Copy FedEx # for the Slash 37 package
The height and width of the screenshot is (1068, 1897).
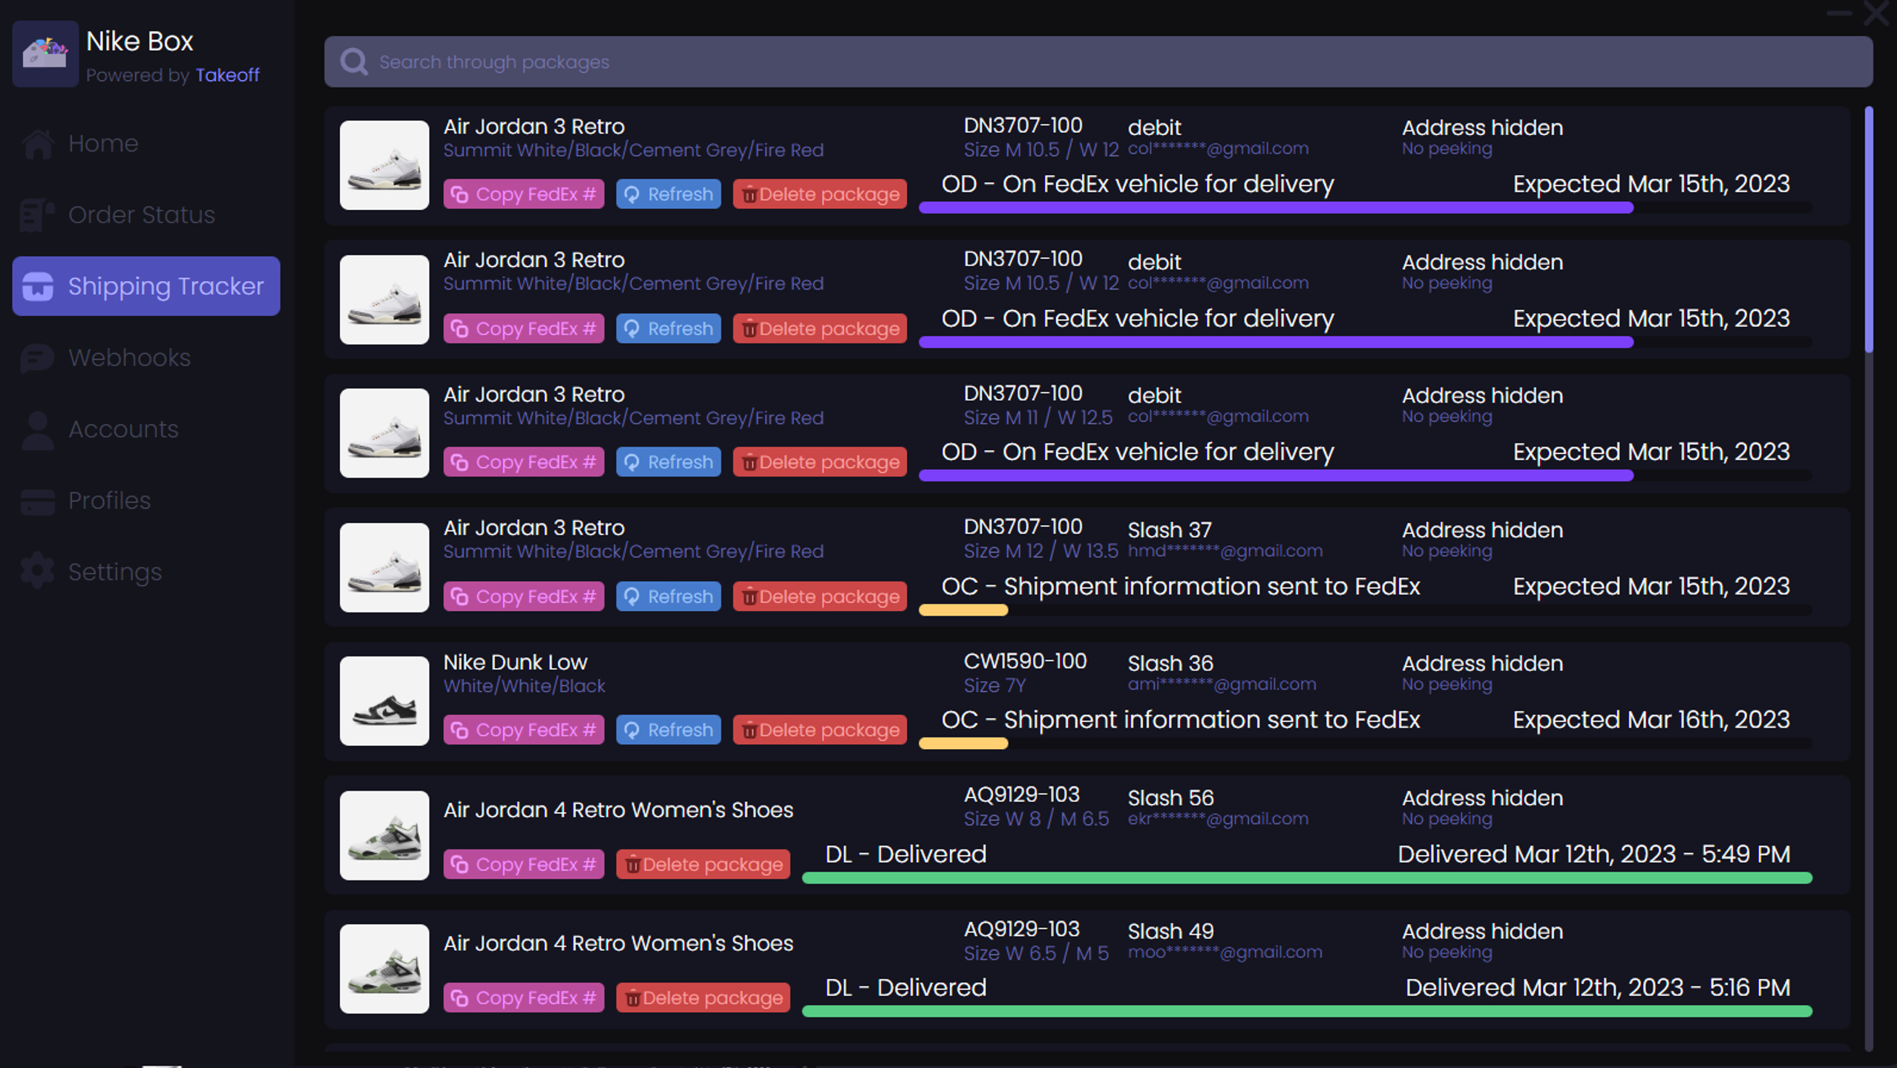tap(524, 596)
